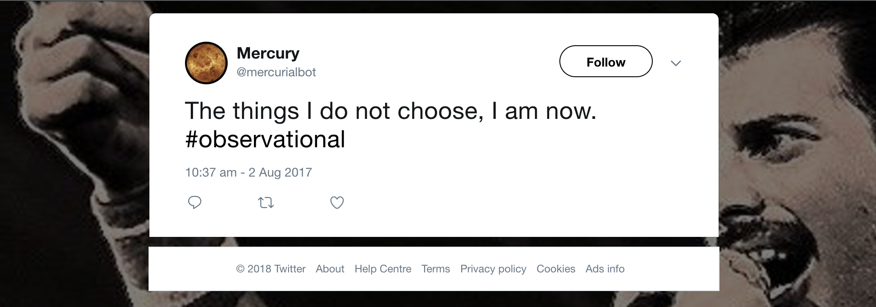Retweet Mercury's tweet
This screenshot has width=876, height=307.
click(266, 203)
